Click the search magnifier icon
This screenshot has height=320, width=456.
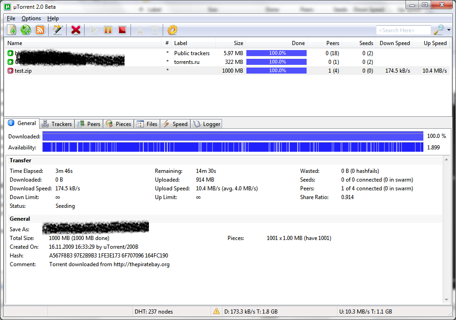click(x=439, y=30)
